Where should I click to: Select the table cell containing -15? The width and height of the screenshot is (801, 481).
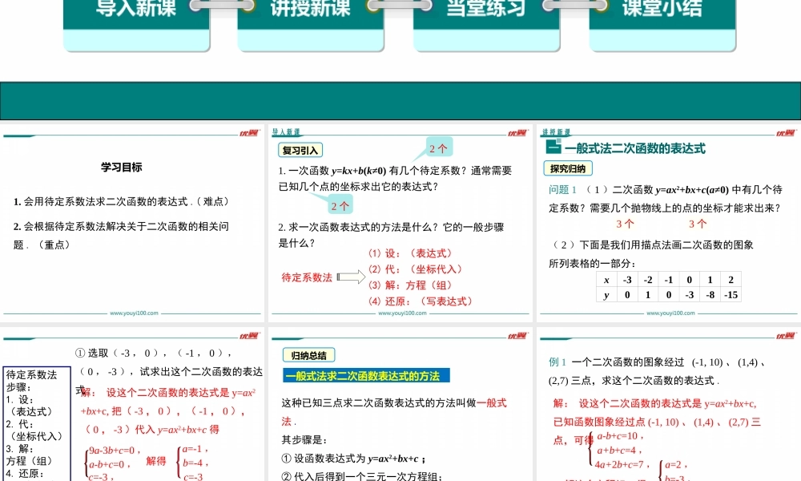pyautogui.click(x=730, y=294)
